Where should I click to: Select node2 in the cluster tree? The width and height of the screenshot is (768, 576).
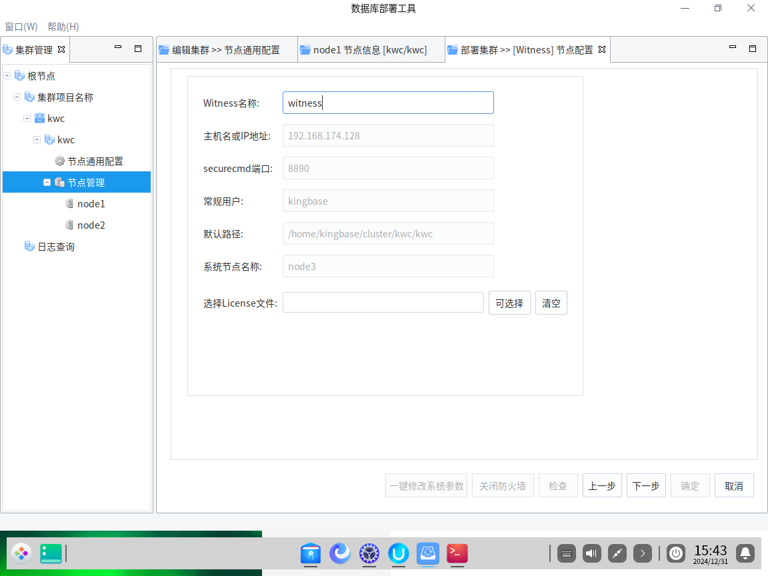[91, 225]
